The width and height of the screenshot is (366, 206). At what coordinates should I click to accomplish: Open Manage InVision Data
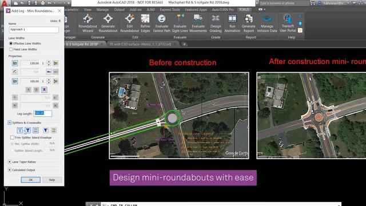[x=267, y=23]
